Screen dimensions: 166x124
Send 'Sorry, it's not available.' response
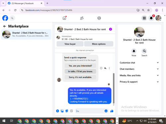click(x=80, y=77)
